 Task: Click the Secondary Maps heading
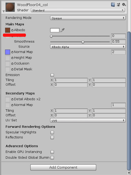[20, 93]
